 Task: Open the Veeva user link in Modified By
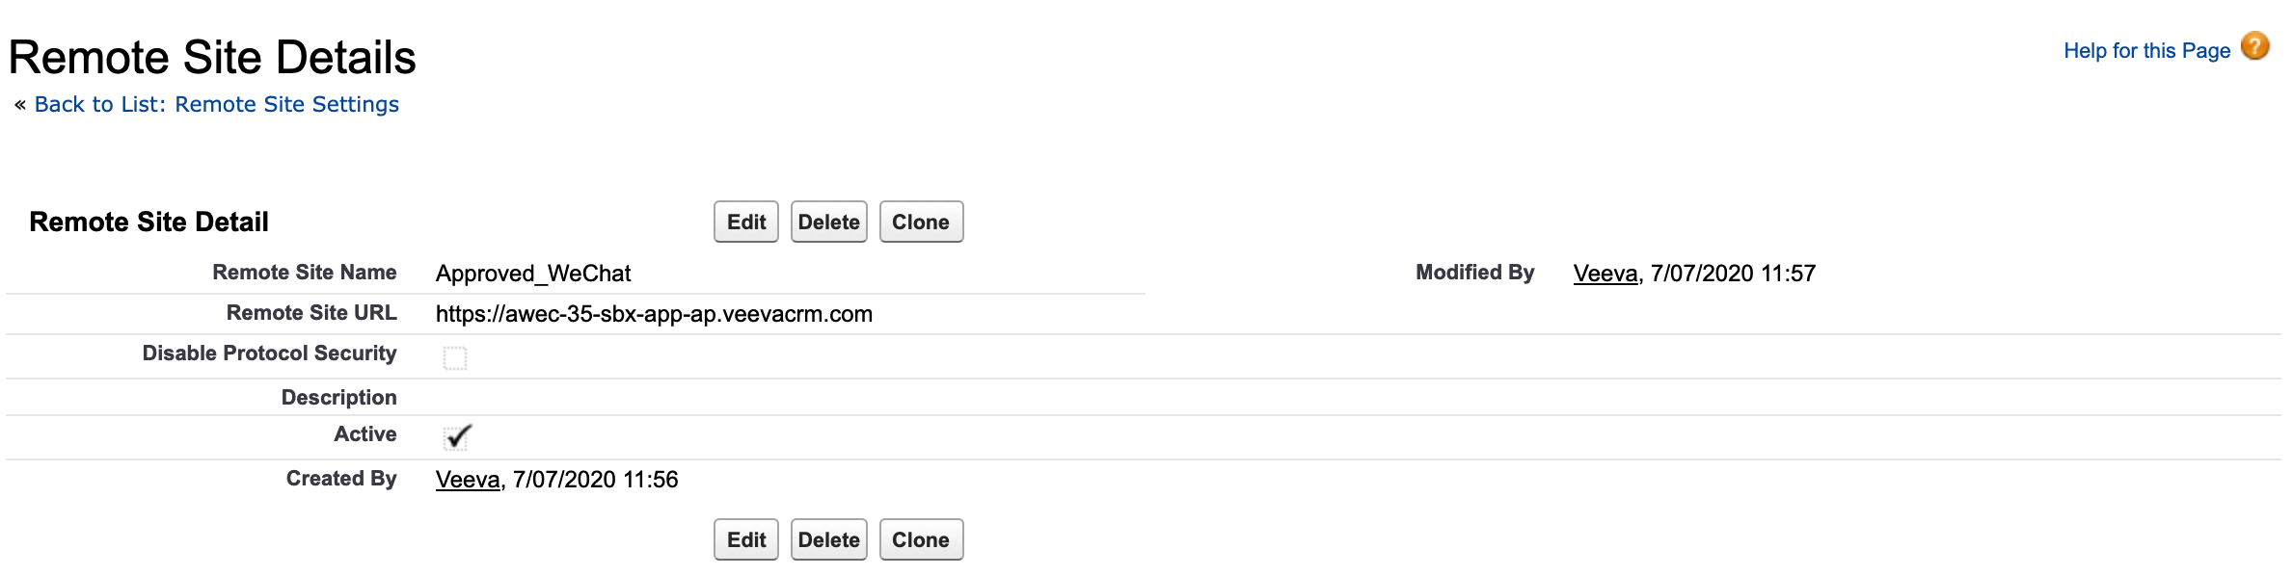tap(1605, 274)
